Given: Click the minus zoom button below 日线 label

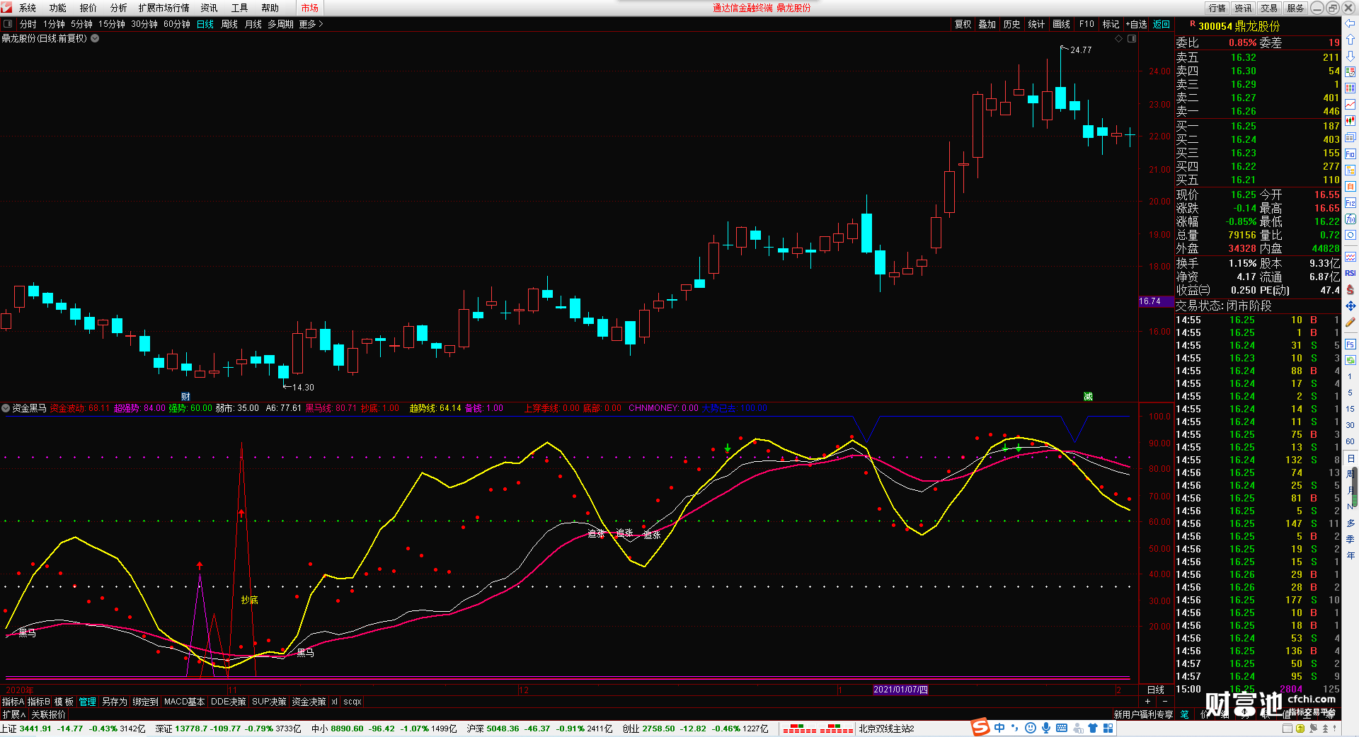Looking at the screenshot, I should pos(1165,702).
